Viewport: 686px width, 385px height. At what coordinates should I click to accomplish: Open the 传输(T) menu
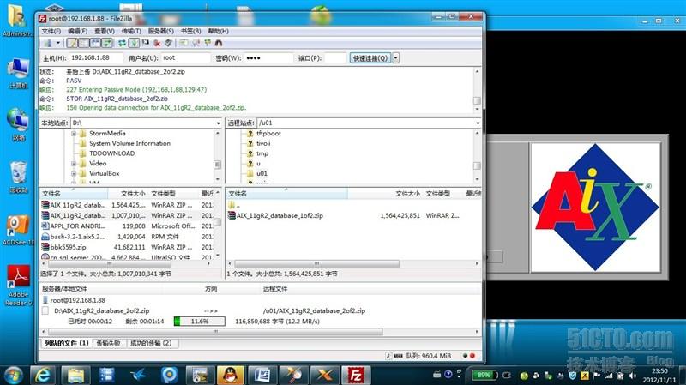pos(131,31)
